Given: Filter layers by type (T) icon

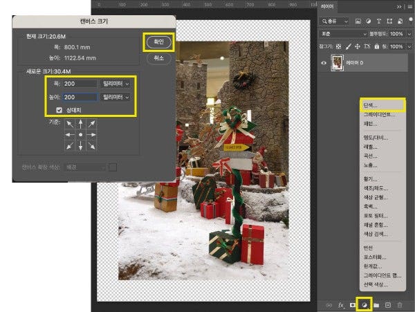Looking at the screenshot, I should pyautogui.click(x=379, y=21).
